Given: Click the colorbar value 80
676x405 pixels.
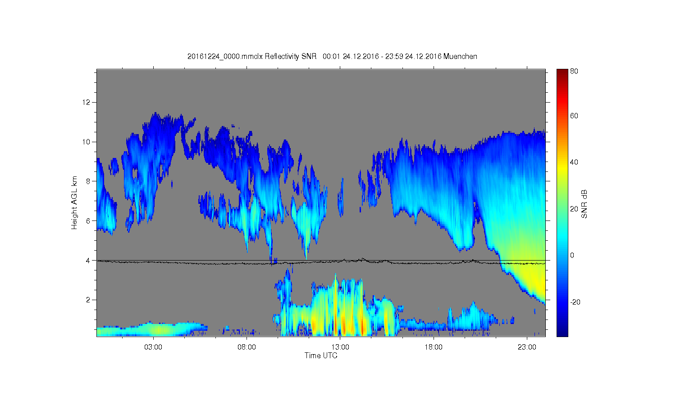Looking at the screenshot, I should click(574, 71).
